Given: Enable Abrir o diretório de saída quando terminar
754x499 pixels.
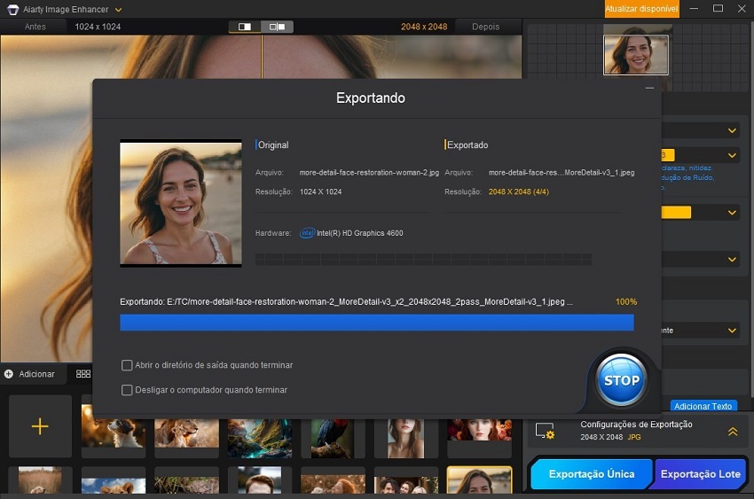Looking at the screenshot, I should tap(127, 365).
